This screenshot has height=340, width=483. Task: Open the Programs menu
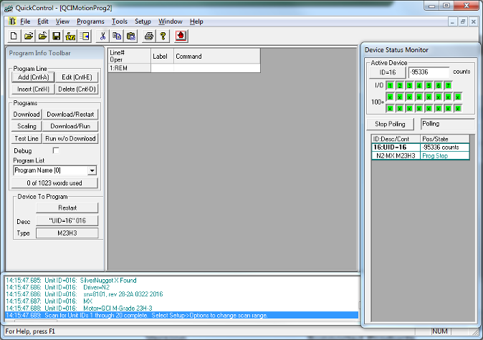pyautogui.click(x=90, y=21)
